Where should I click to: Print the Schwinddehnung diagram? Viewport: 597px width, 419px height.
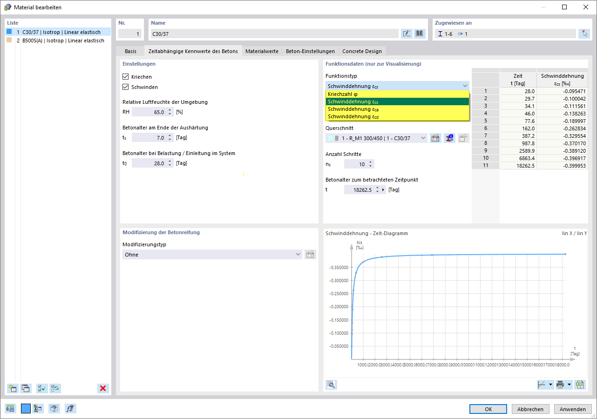(560, 385)
